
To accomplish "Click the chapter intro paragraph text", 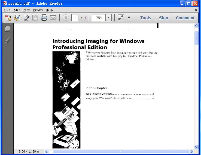I will click(121, 56).
